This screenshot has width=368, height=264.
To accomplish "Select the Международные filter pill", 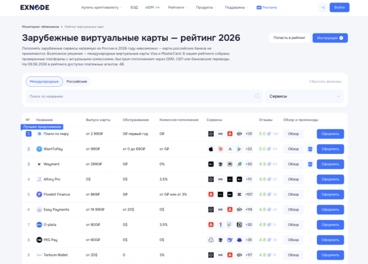I will tap(44, 81).
